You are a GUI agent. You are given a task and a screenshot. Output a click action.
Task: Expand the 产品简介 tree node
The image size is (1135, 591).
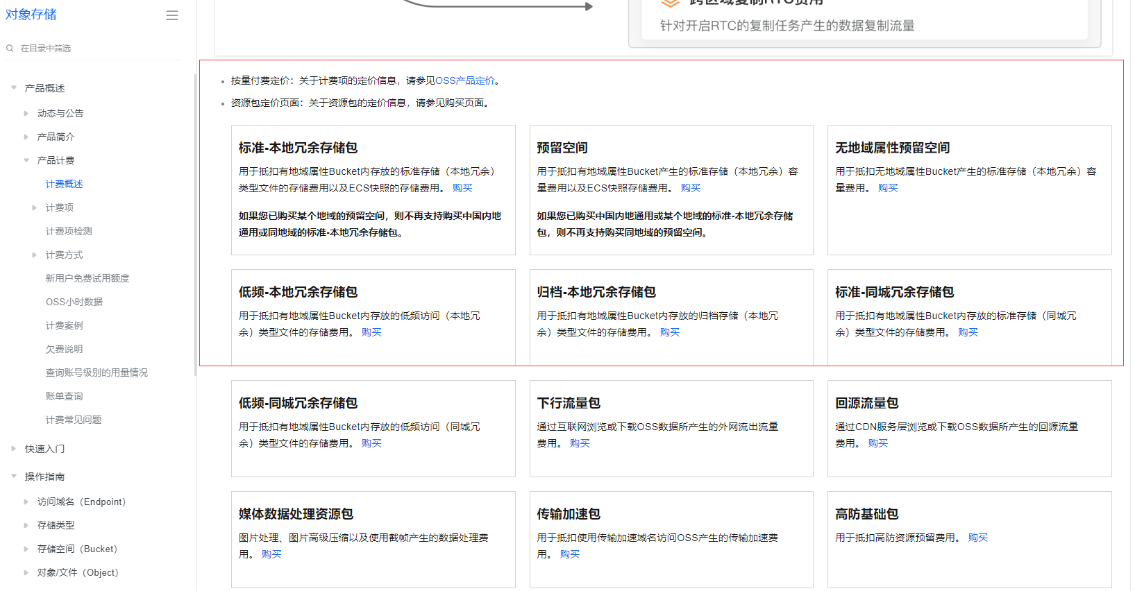[26, 137]
